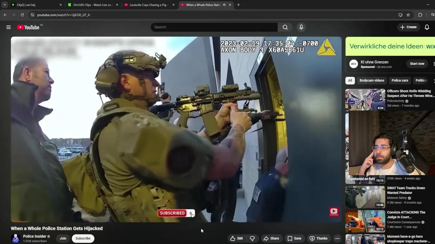Open the Wix ad options three-dot menu

tap(434, 64)
